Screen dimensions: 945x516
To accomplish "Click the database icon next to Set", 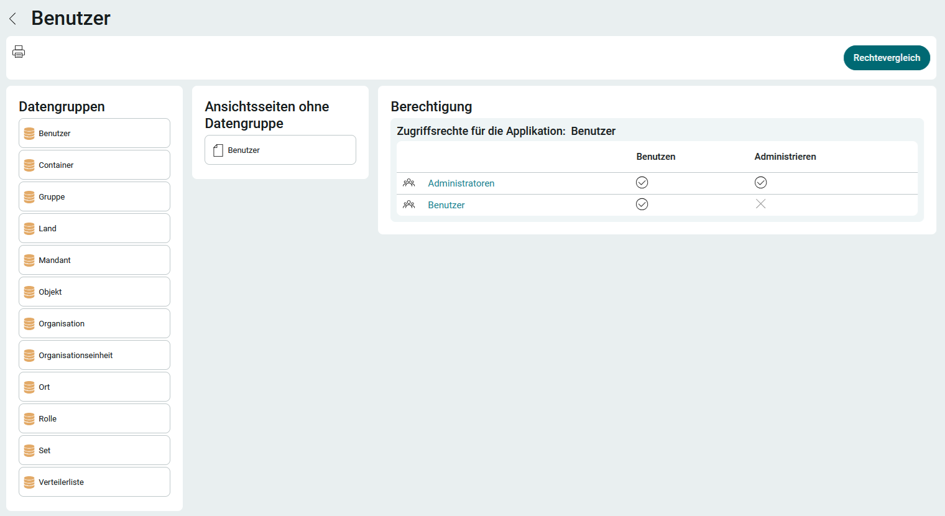I will [29, 451].
